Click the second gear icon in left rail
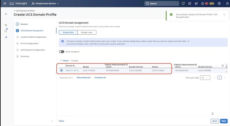 [x=6, y=25]
